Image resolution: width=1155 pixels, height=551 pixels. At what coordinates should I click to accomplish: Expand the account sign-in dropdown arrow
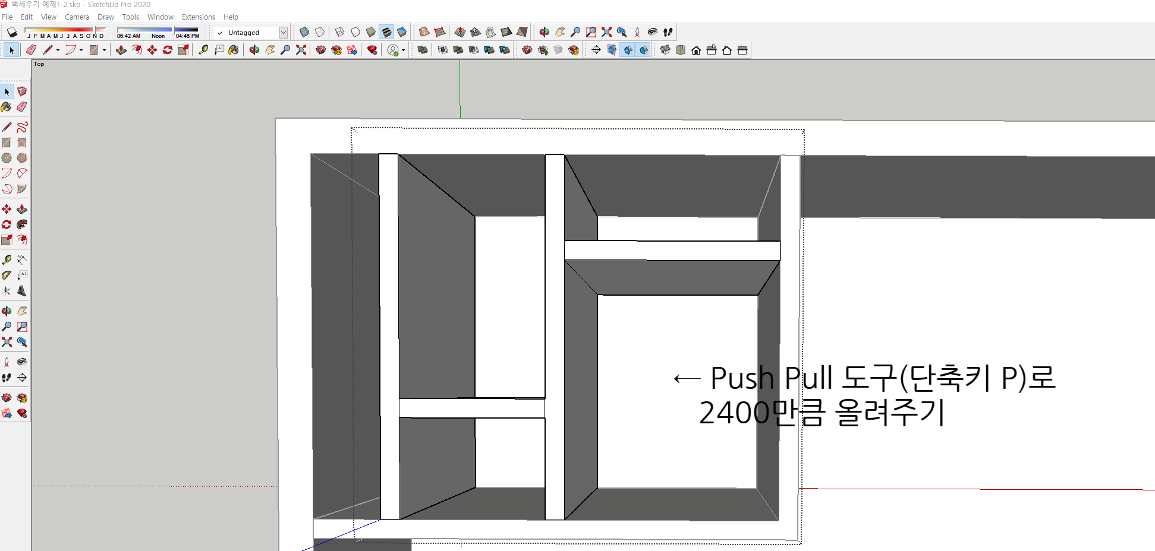click(x=403, y=50)
